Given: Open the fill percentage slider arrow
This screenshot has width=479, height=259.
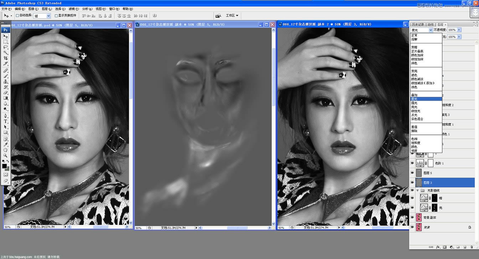Looking at the screenshot, I should [459, 37].
